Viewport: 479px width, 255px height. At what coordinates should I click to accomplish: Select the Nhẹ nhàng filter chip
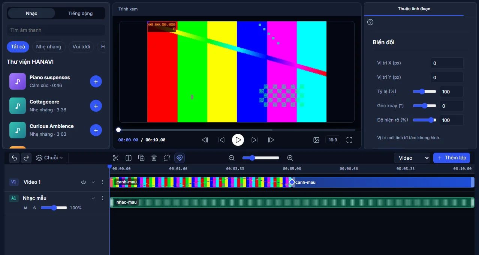tap(49, 47)
